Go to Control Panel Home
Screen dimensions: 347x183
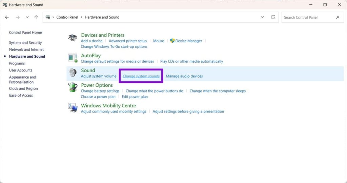click(x=25, y=33)
